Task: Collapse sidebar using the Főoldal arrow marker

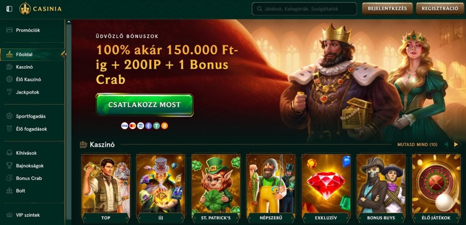Action: click(63, 55)
